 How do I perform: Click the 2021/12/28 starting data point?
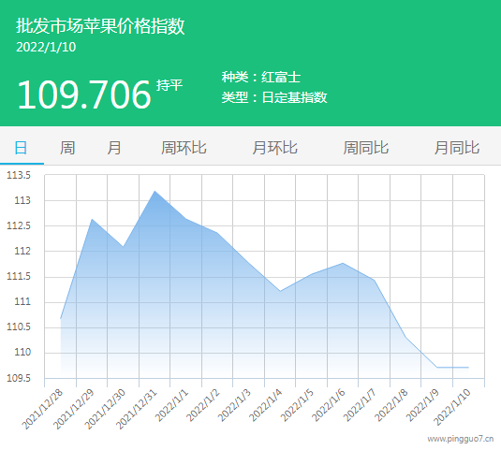click(60, 318)
